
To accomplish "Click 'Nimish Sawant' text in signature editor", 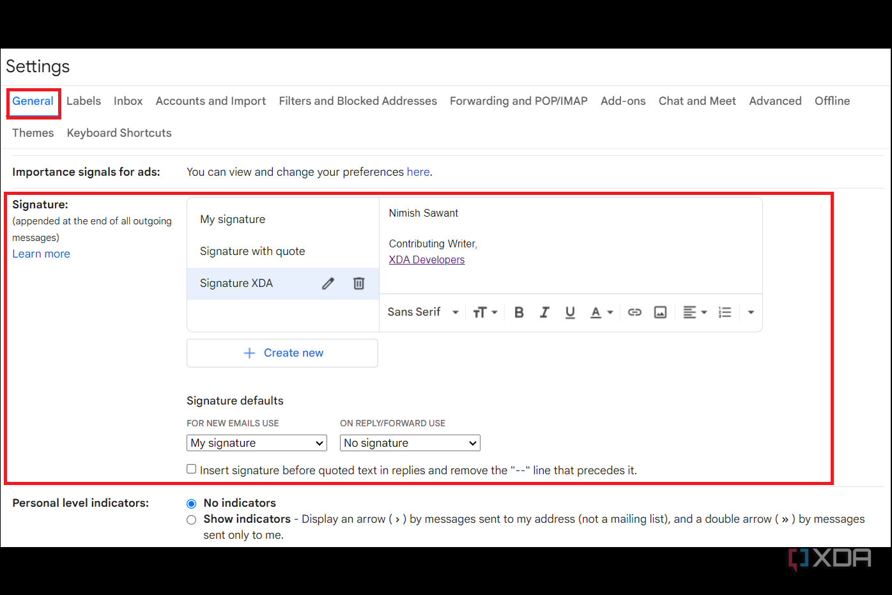I will point(424,213).
